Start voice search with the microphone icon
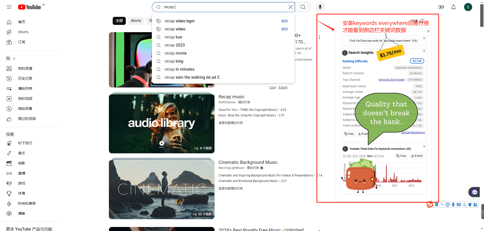 (320, 7)
